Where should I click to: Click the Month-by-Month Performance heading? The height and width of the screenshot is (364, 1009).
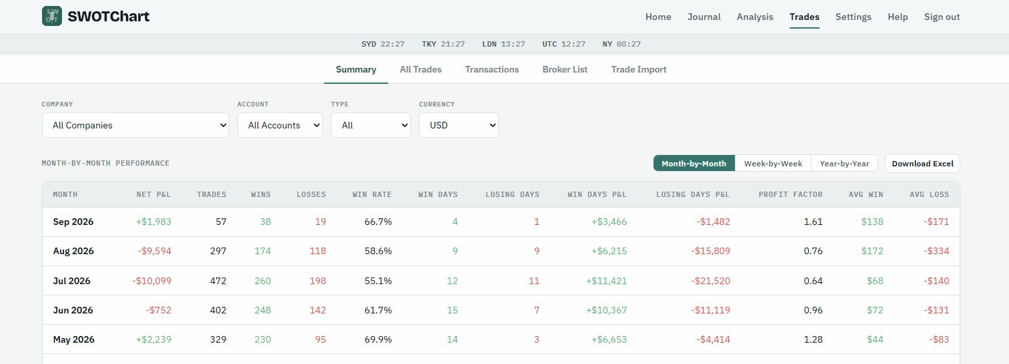click(x=105, y=163)
